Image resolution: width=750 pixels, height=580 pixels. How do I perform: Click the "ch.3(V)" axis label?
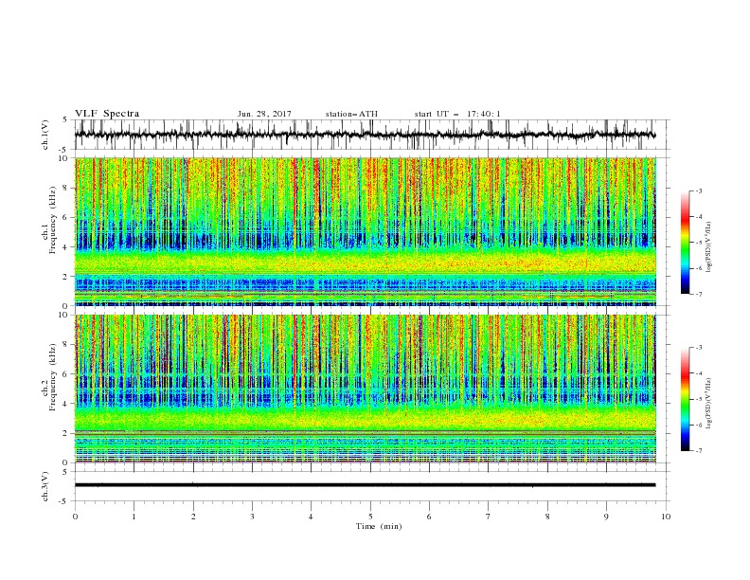point(45,486)
